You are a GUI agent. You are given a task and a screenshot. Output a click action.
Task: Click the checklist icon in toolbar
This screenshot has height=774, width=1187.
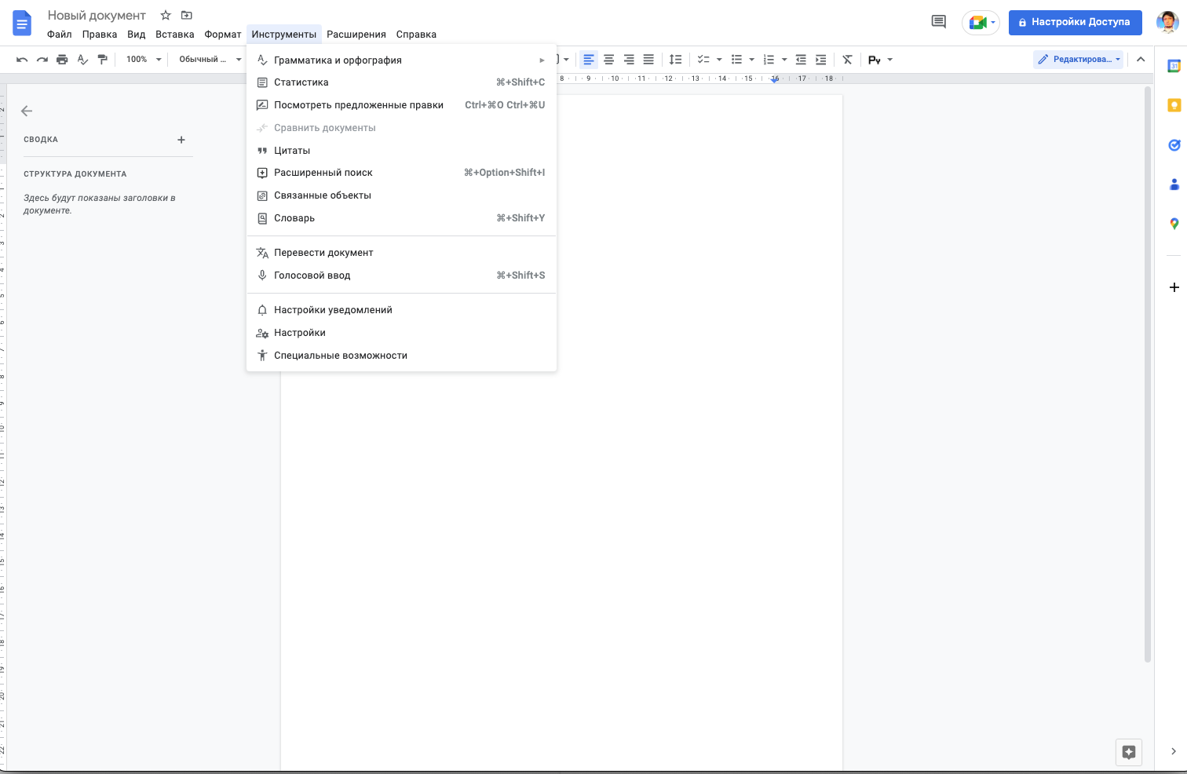pyautogui.click(x=703, y=60)
